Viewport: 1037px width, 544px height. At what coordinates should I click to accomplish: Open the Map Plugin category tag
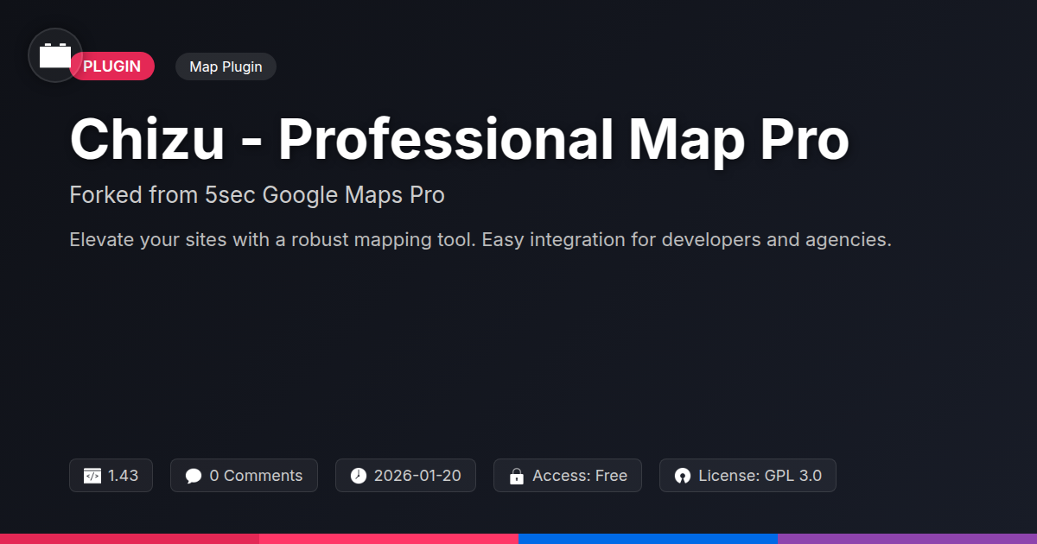(226, 66)
